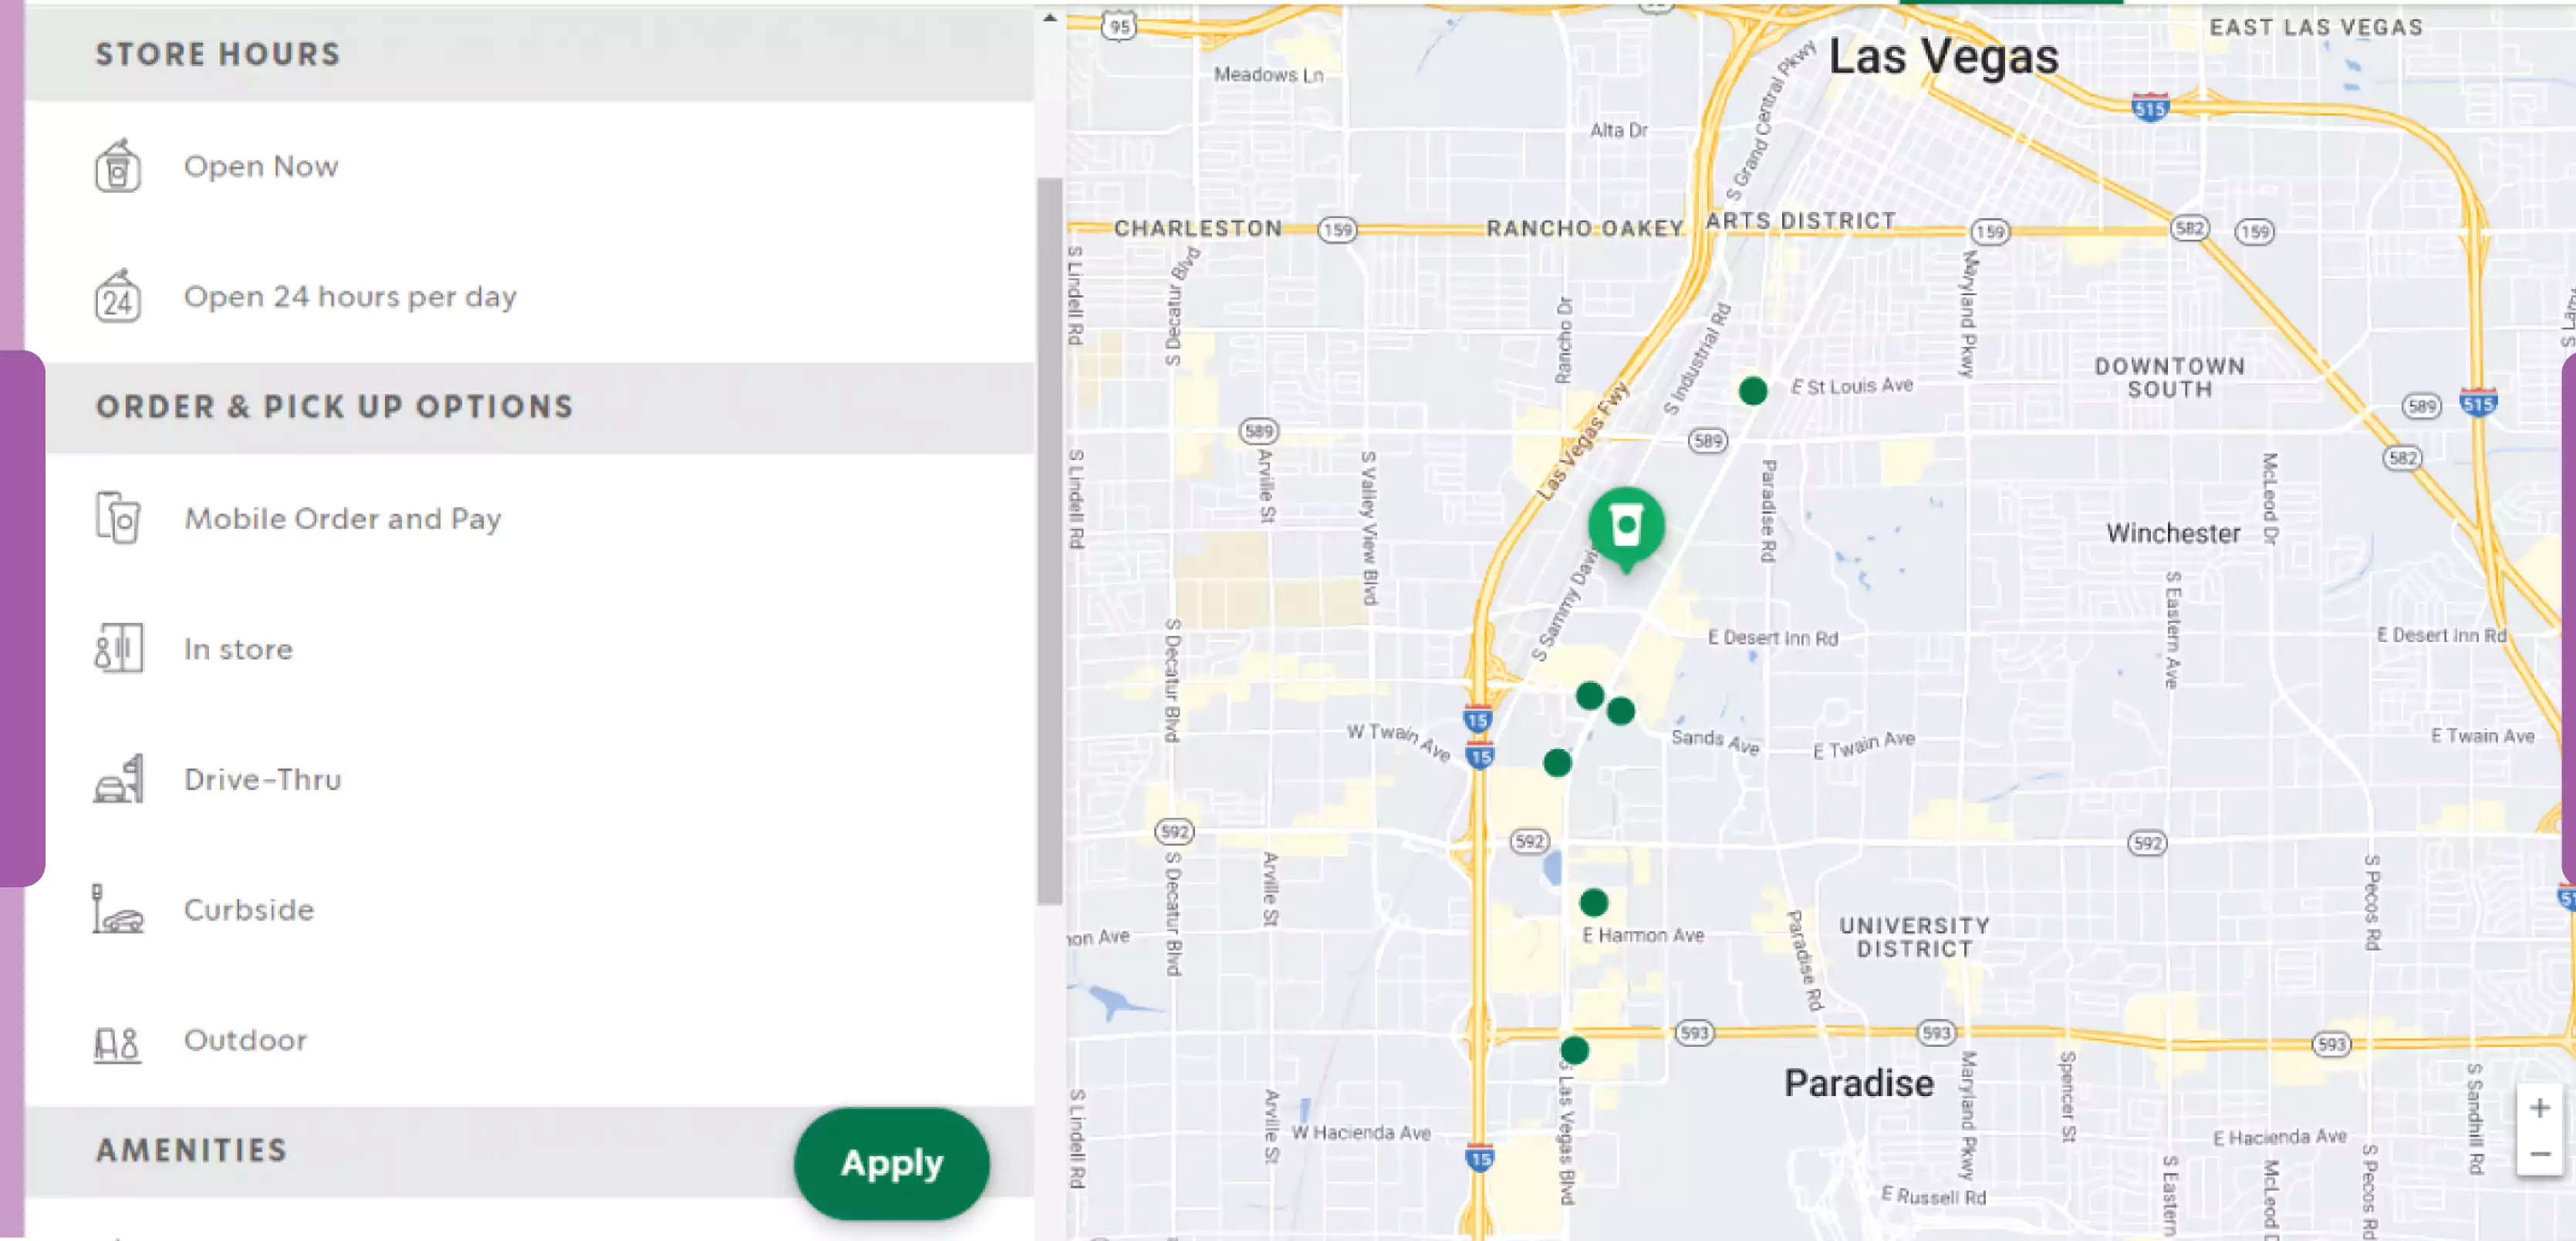Click the Open Now store hours icon
The height and width of the screenshot is (1241, 2576).
pyautogui.click(x=116, y=164)
